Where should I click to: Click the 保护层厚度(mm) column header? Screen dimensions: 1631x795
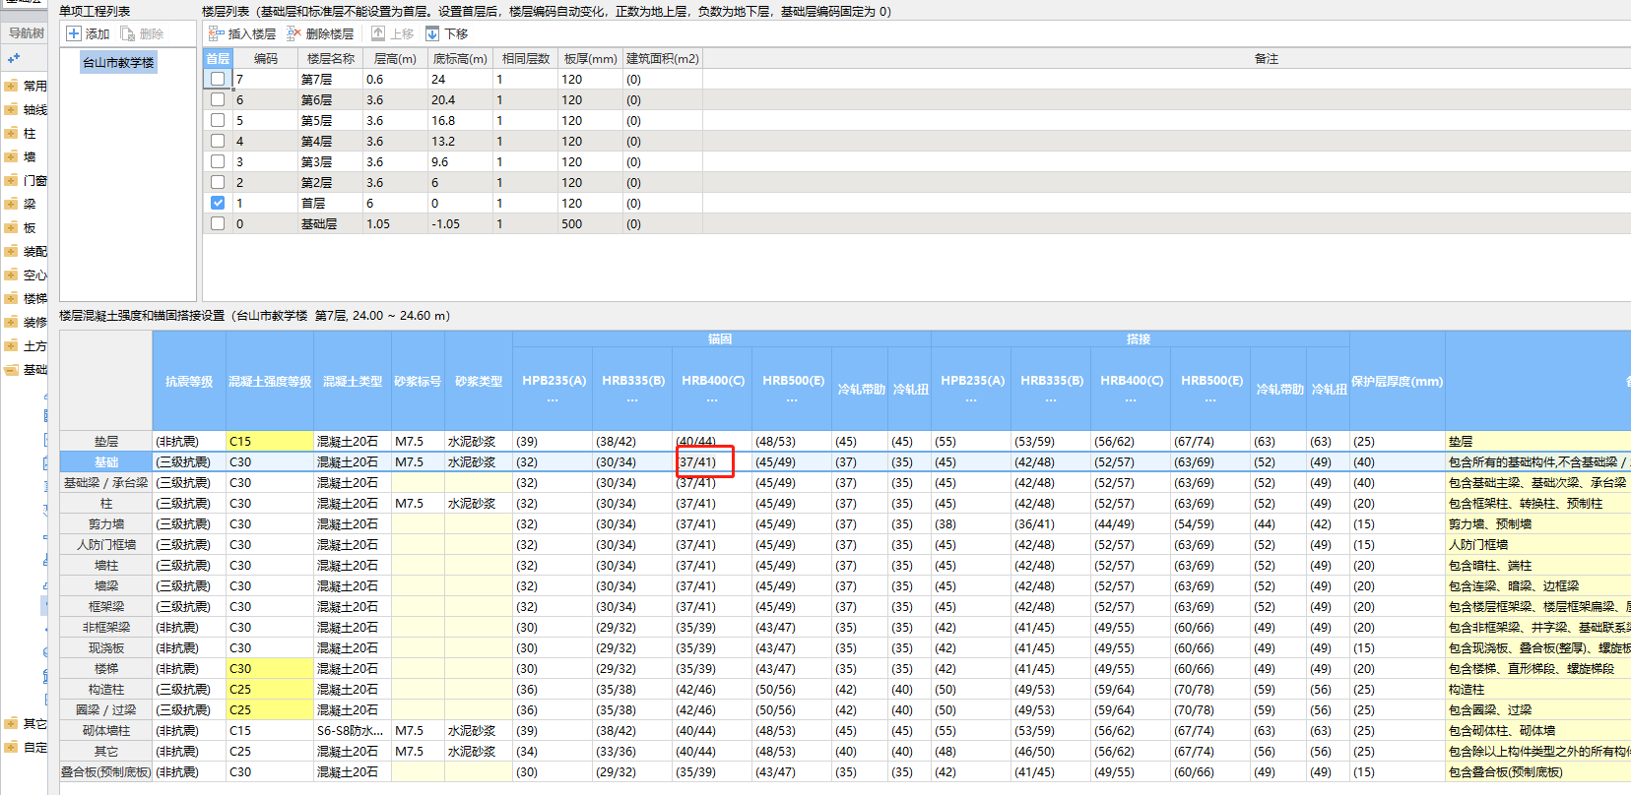(x=1397, y=382)
